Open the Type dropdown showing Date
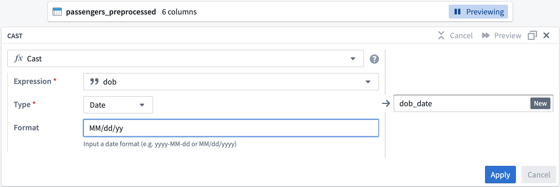 click(118, 105)
